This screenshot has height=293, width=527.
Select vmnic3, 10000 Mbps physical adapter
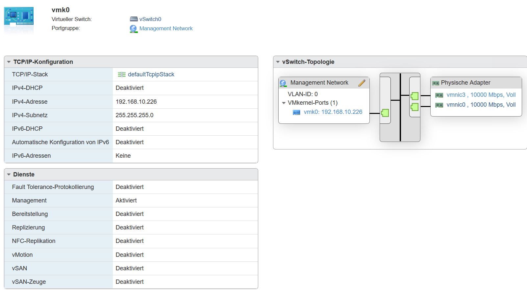[481, 95]
